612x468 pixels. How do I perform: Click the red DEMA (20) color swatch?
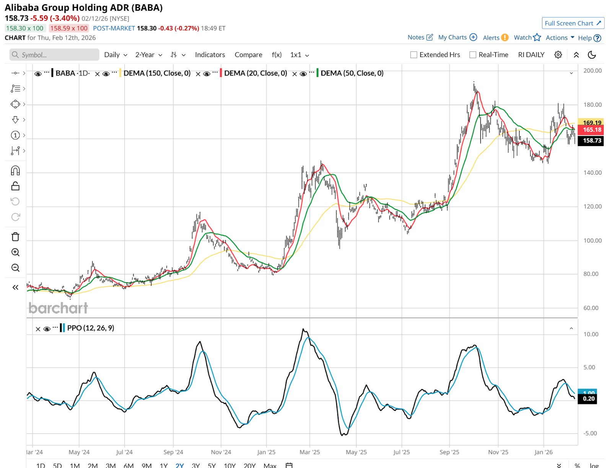pos(221,73)
